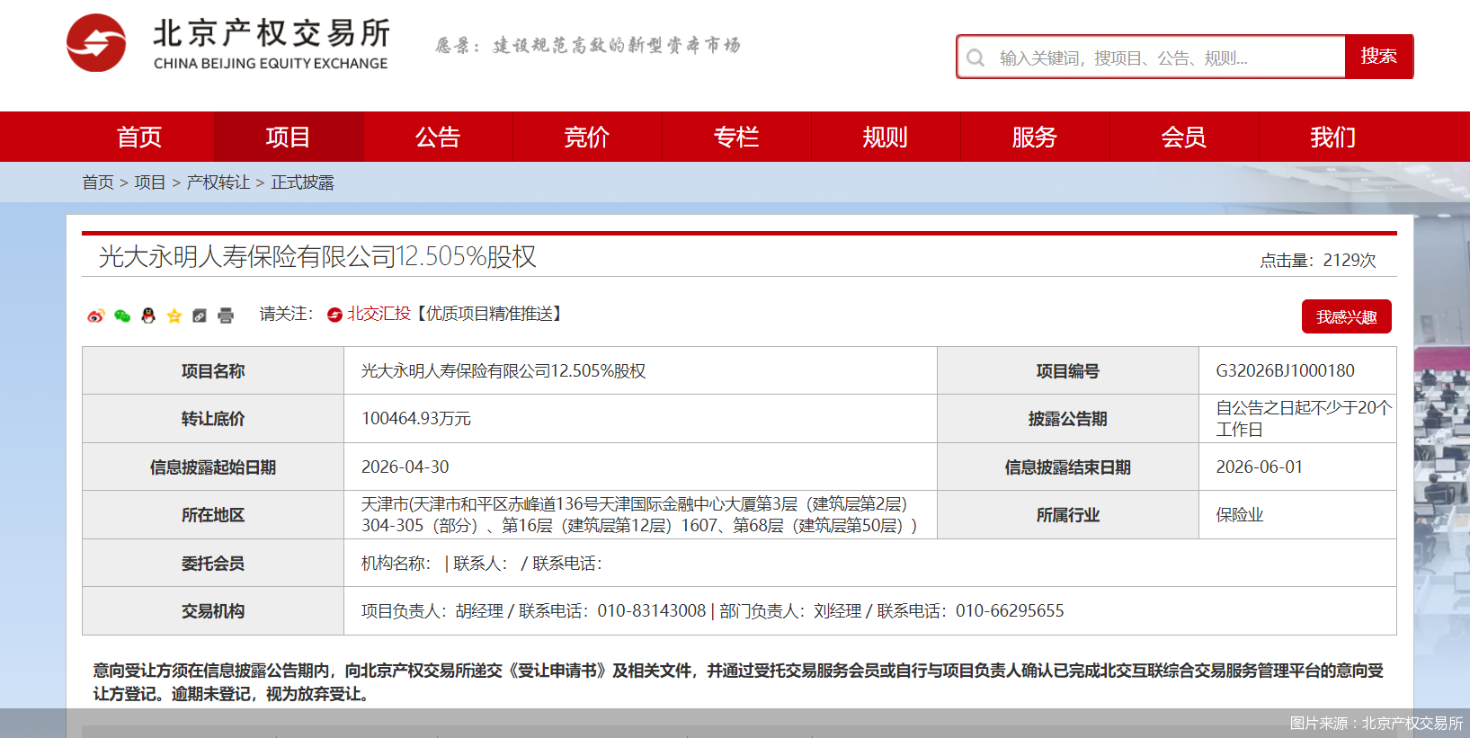Click the 机构名称 委托会员 row text

point(482,564)
